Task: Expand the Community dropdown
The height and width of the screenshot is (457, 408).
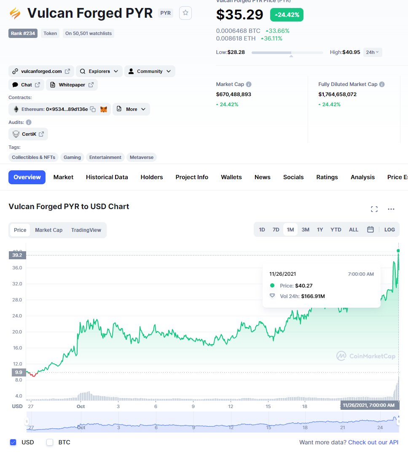Action: (169, 71)
